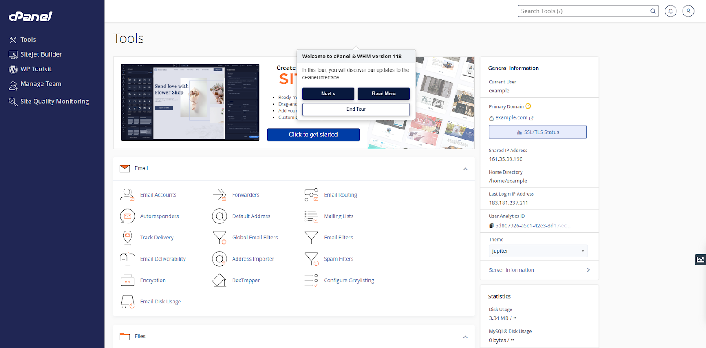Click the Email Routing icon
This screenshot has height=348, width=706.
pos(311,195)
